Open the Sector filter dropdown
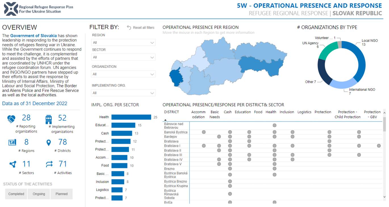389x207 pixels. (124, 57)
